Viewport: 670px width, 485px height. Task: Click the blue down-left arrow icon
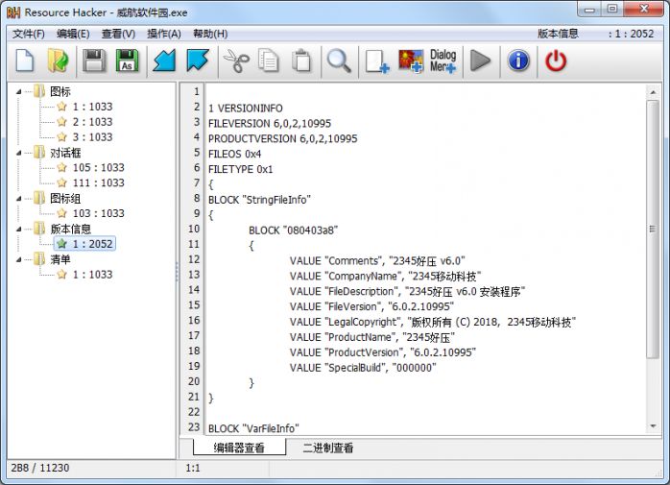164,61
